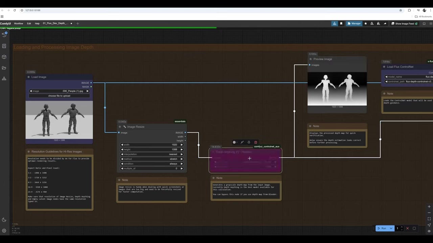The width and height of the screenshot is (433, 243).
Task: Click the depth map preview thumbnail
Action: [x=337, y=89]
